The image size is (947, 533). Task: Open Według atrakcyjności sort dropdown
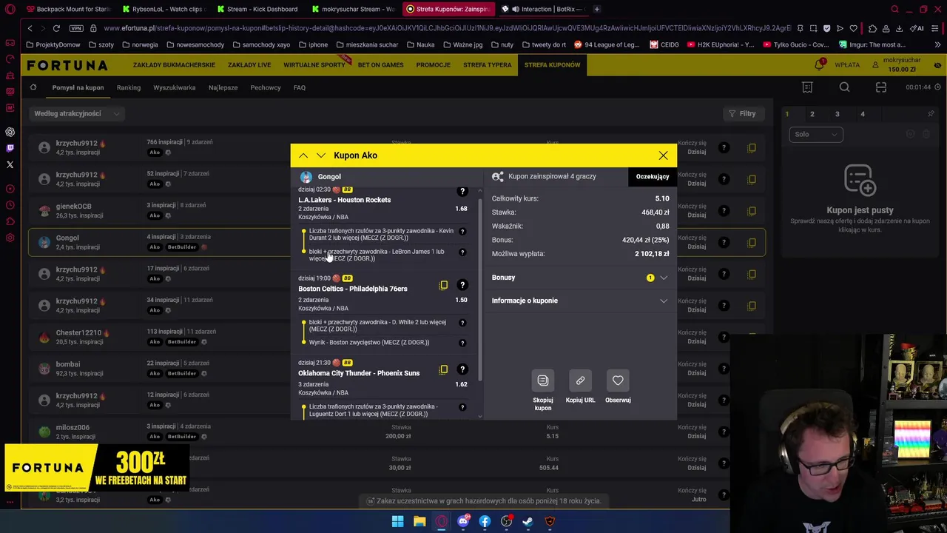(76, 113)
